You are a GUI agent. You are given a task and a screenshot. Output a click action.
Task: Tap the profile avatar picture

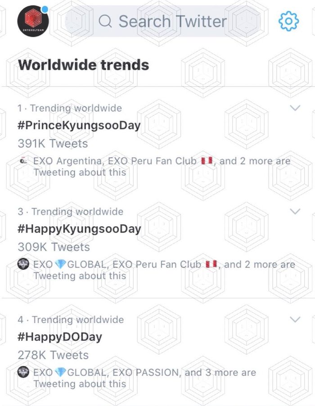click(x=33, y=21)
